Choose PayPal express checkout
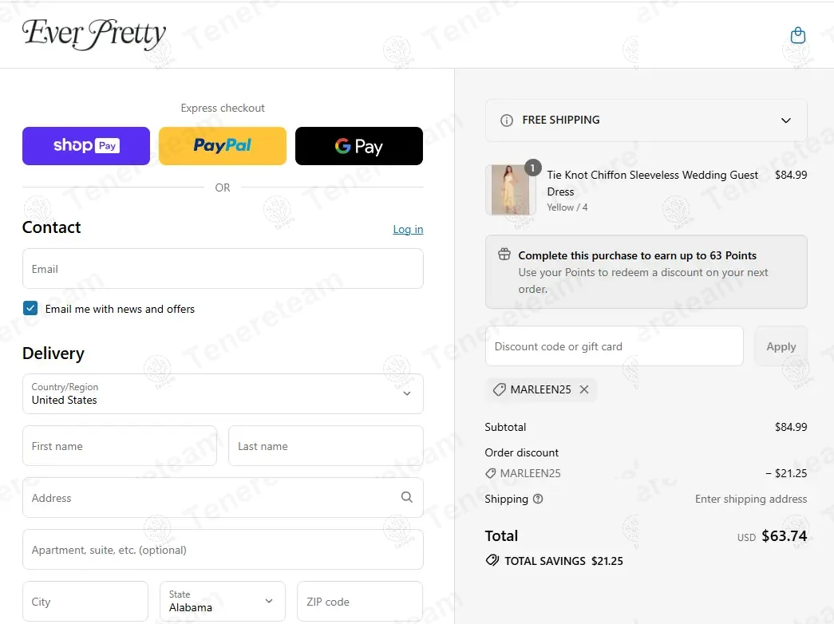 click(x=223, y=146)
